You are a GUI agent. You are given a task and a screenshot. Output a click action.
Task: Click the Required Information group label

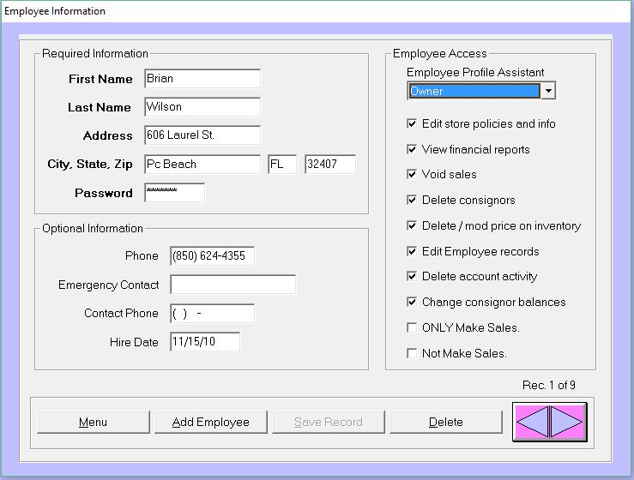tap(95, 54)
